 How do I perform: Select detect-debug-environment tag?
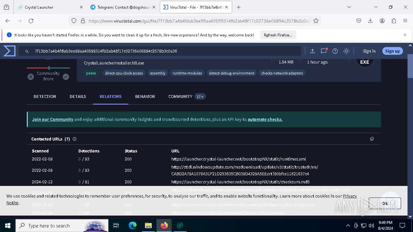(x=232, y=73)
